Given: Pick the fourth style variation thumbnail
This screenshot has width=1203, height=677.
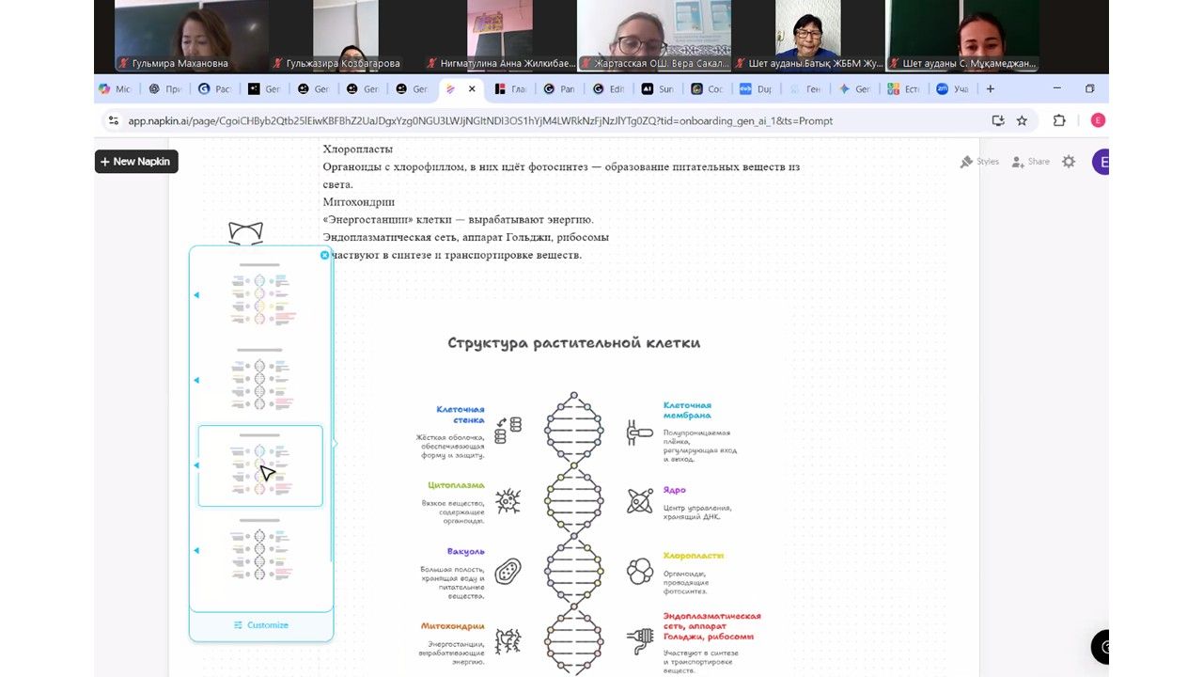Looking at the screenshot, I should [260, 551].
